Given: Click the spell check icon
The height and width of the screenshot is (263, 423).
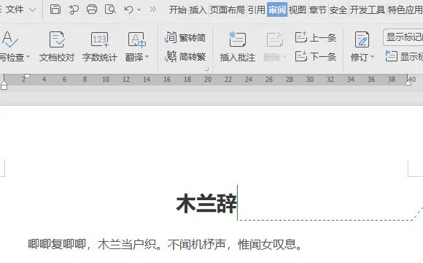Looking at the screenshot, I should 9,39.
